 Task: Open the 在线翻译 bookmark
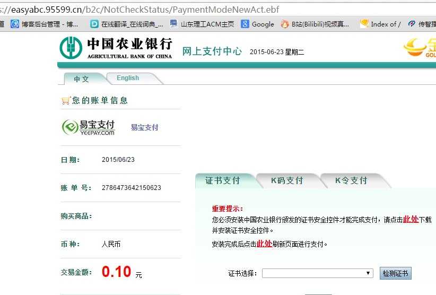tap(127, 24)
